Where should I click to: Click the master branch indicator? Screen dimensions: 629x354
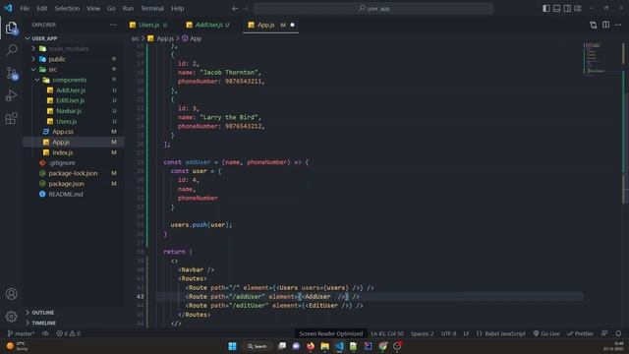21,333
